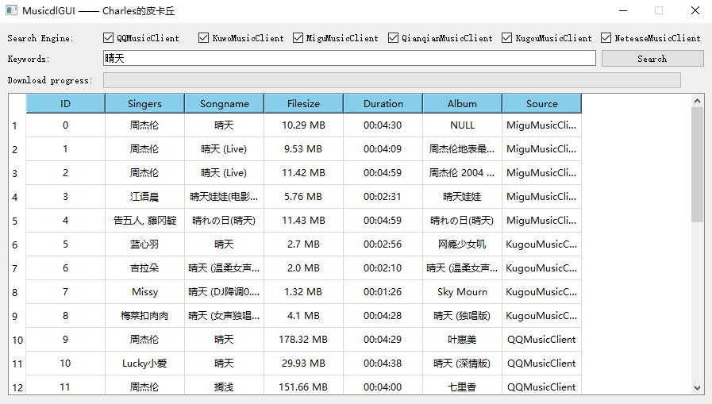Click the 晴天娃娃 album cell
The height and width of the screenshot is (404, 712).
point(462,197)
